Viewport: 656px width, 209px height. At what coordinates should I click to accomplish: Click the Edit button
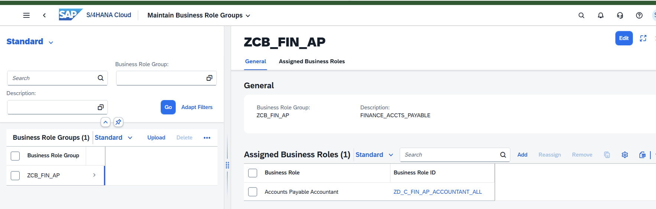pos(624,38)
